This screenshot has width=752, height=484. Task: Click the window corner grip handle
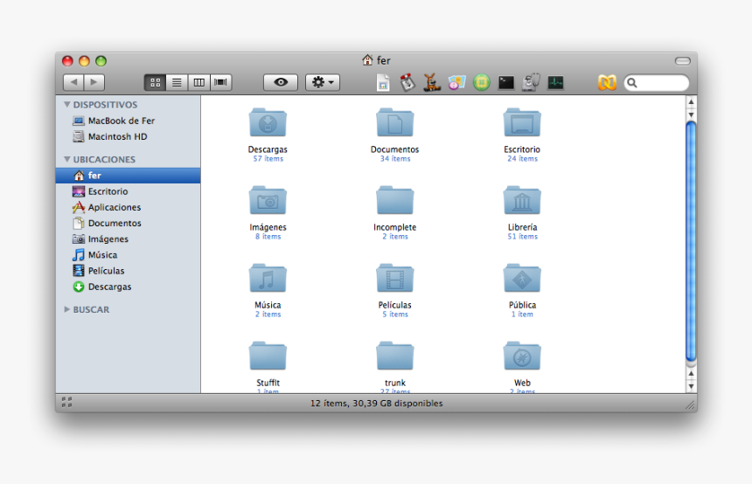tap(691, 405)
